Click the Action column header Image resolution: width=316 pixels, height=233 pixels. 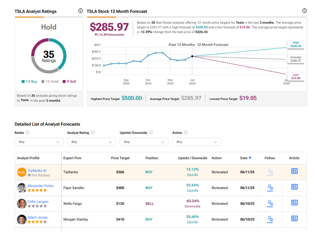point(216,158)
